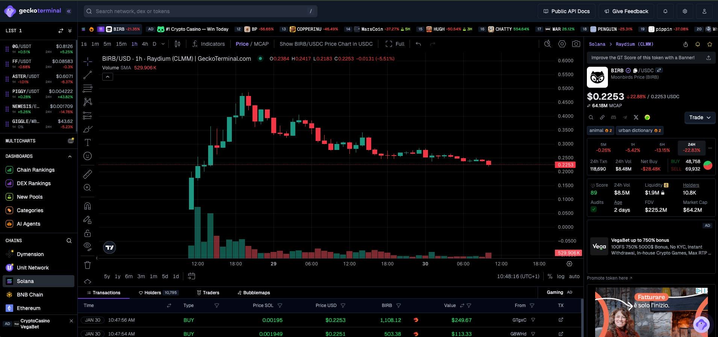718x337 pixels.
Task: Expand the LIST 1 watchlist chevron
Action: 70,31
